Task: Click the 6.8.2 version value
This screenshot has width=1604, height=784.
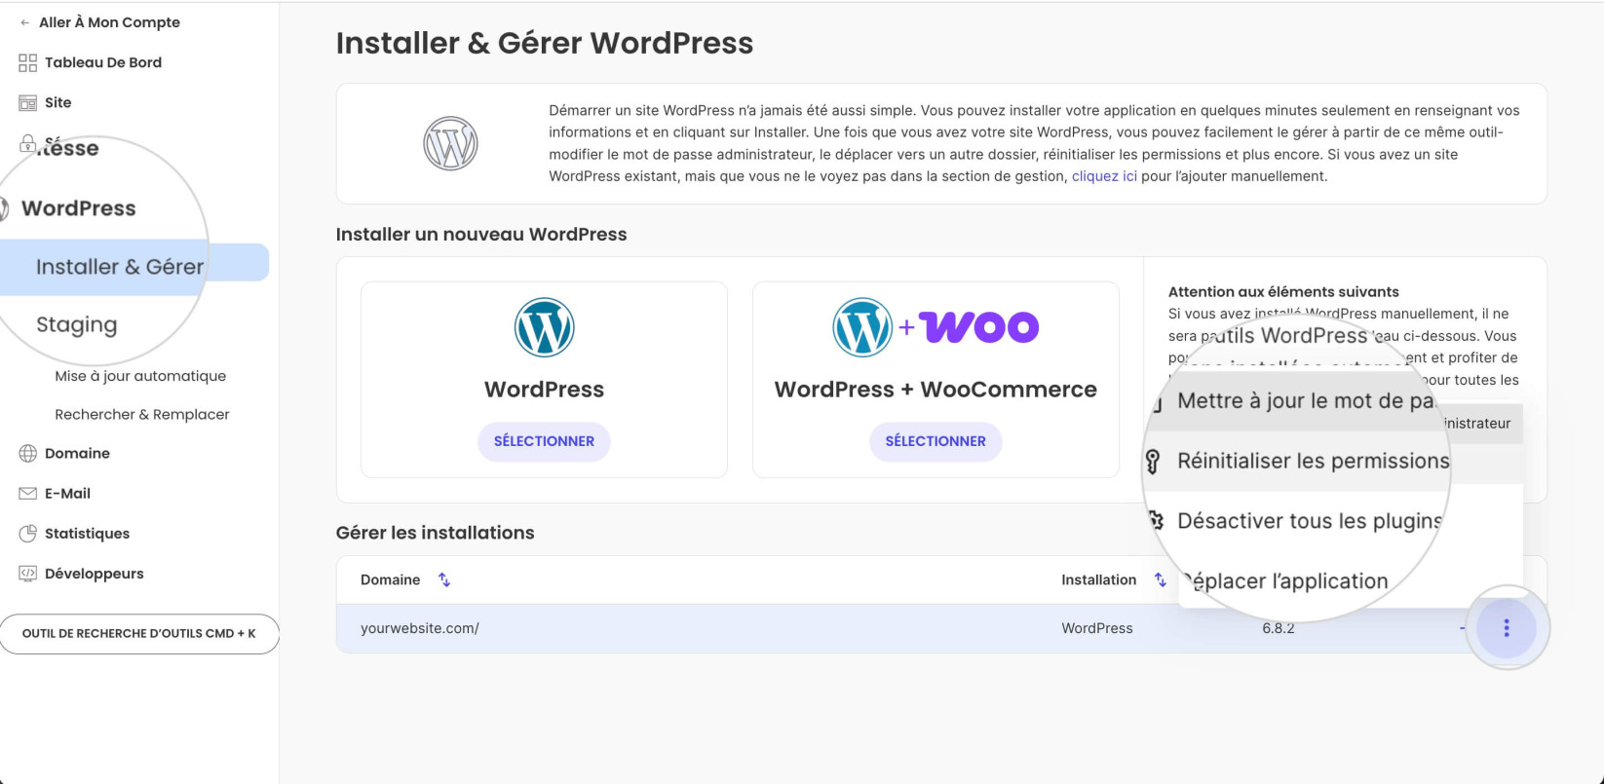Action: [1279, 628]
